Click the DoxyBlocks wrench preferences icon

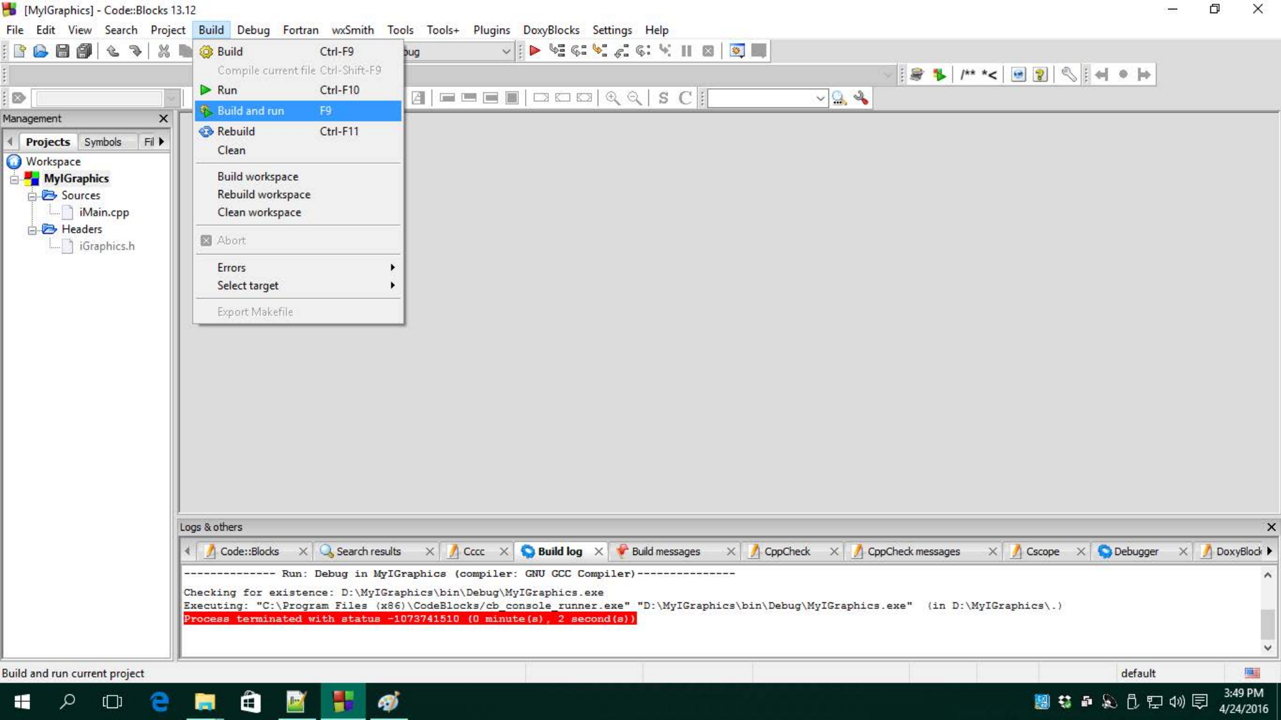[x=1068, y=74]
